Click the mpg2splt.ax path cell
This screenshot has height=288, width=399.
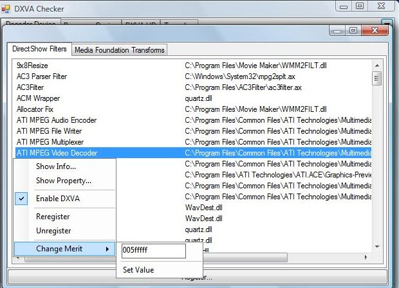pyautogui.click(x=240, y=76)
